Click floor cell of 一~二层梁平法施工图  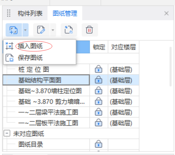click(124, 112)
